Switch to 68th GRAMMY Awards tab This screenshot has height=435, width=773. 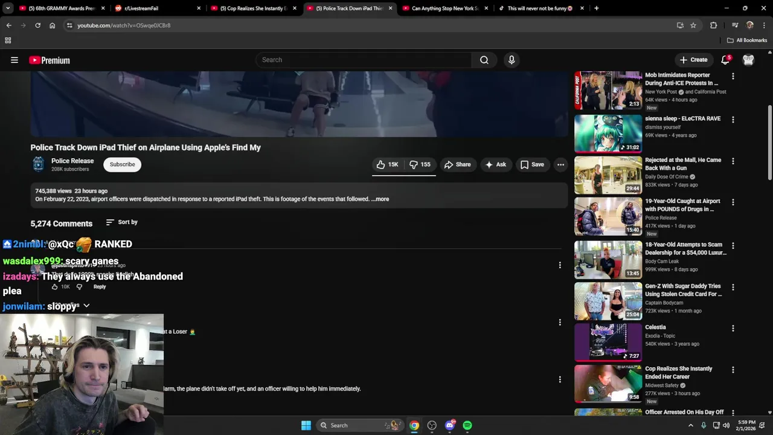pyautogui.click(x=62, y=8)
